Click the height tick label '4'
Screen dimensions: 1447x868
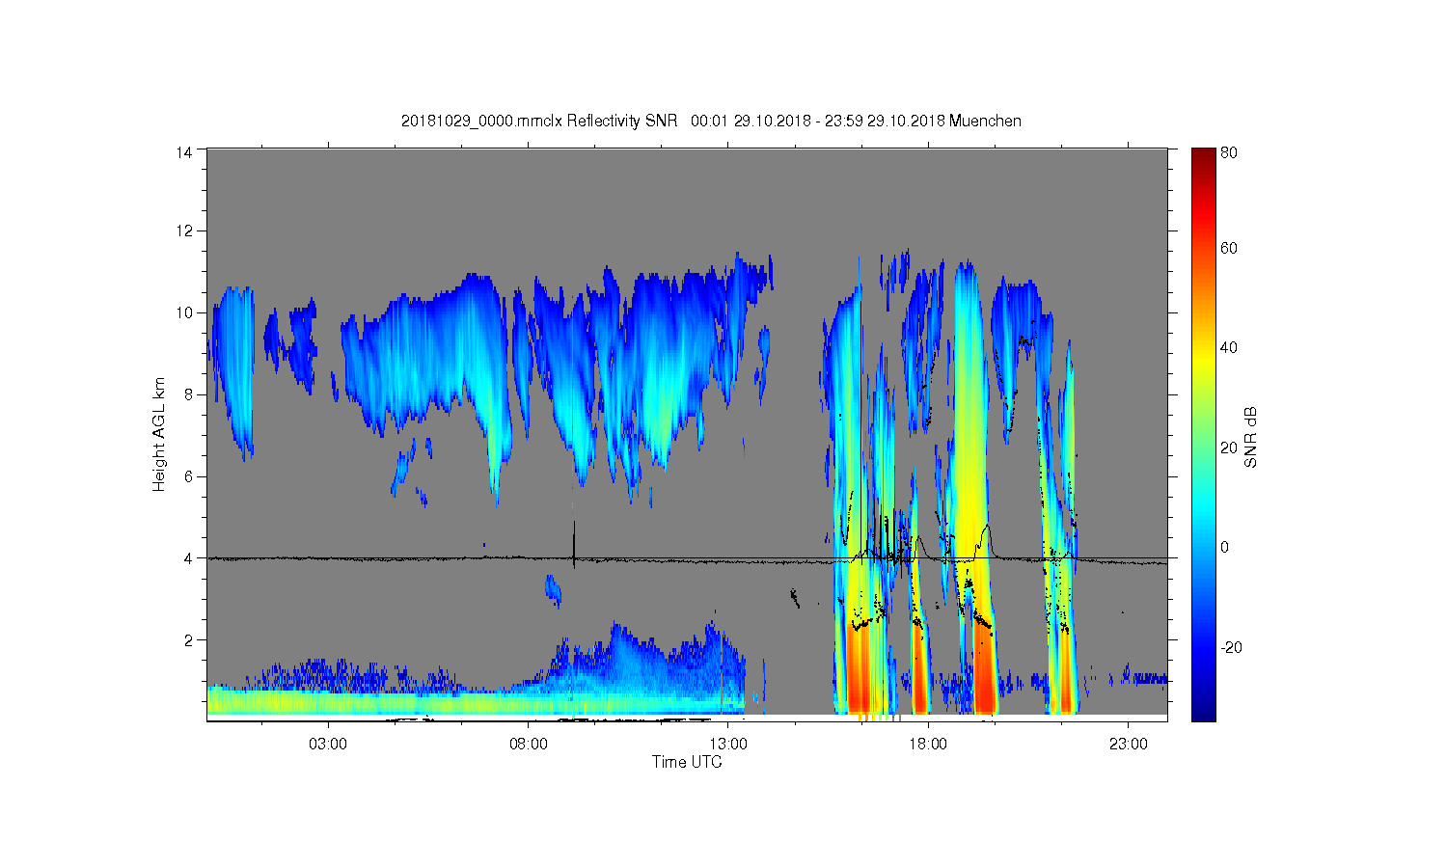click(188, 558)
